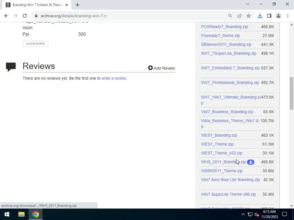Open the network status tray icon
Viewport: 294px width, 220px height.
(x=250, y=214)
